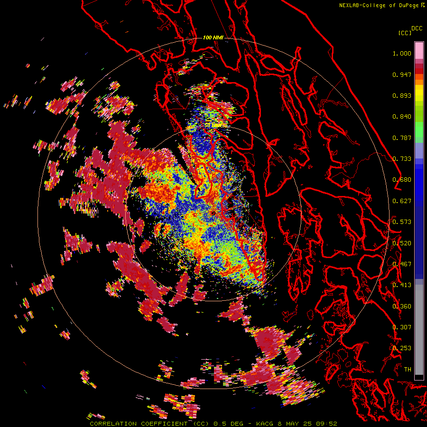Click the 0.573 colorbar value
Viewport: 427px width, 427px height.
click(x=402, y=222)
